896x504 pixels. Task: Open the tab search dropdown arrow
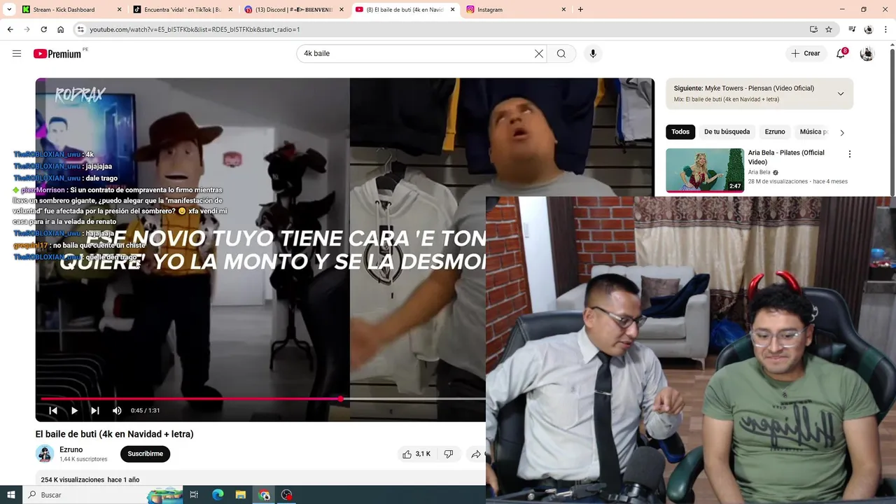tap(9, 10)
